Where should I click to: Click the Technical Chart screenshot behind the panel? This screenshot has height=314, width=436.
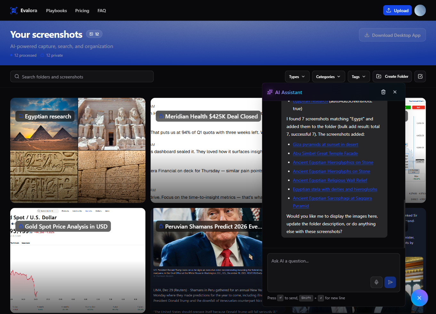pos(416,150)
